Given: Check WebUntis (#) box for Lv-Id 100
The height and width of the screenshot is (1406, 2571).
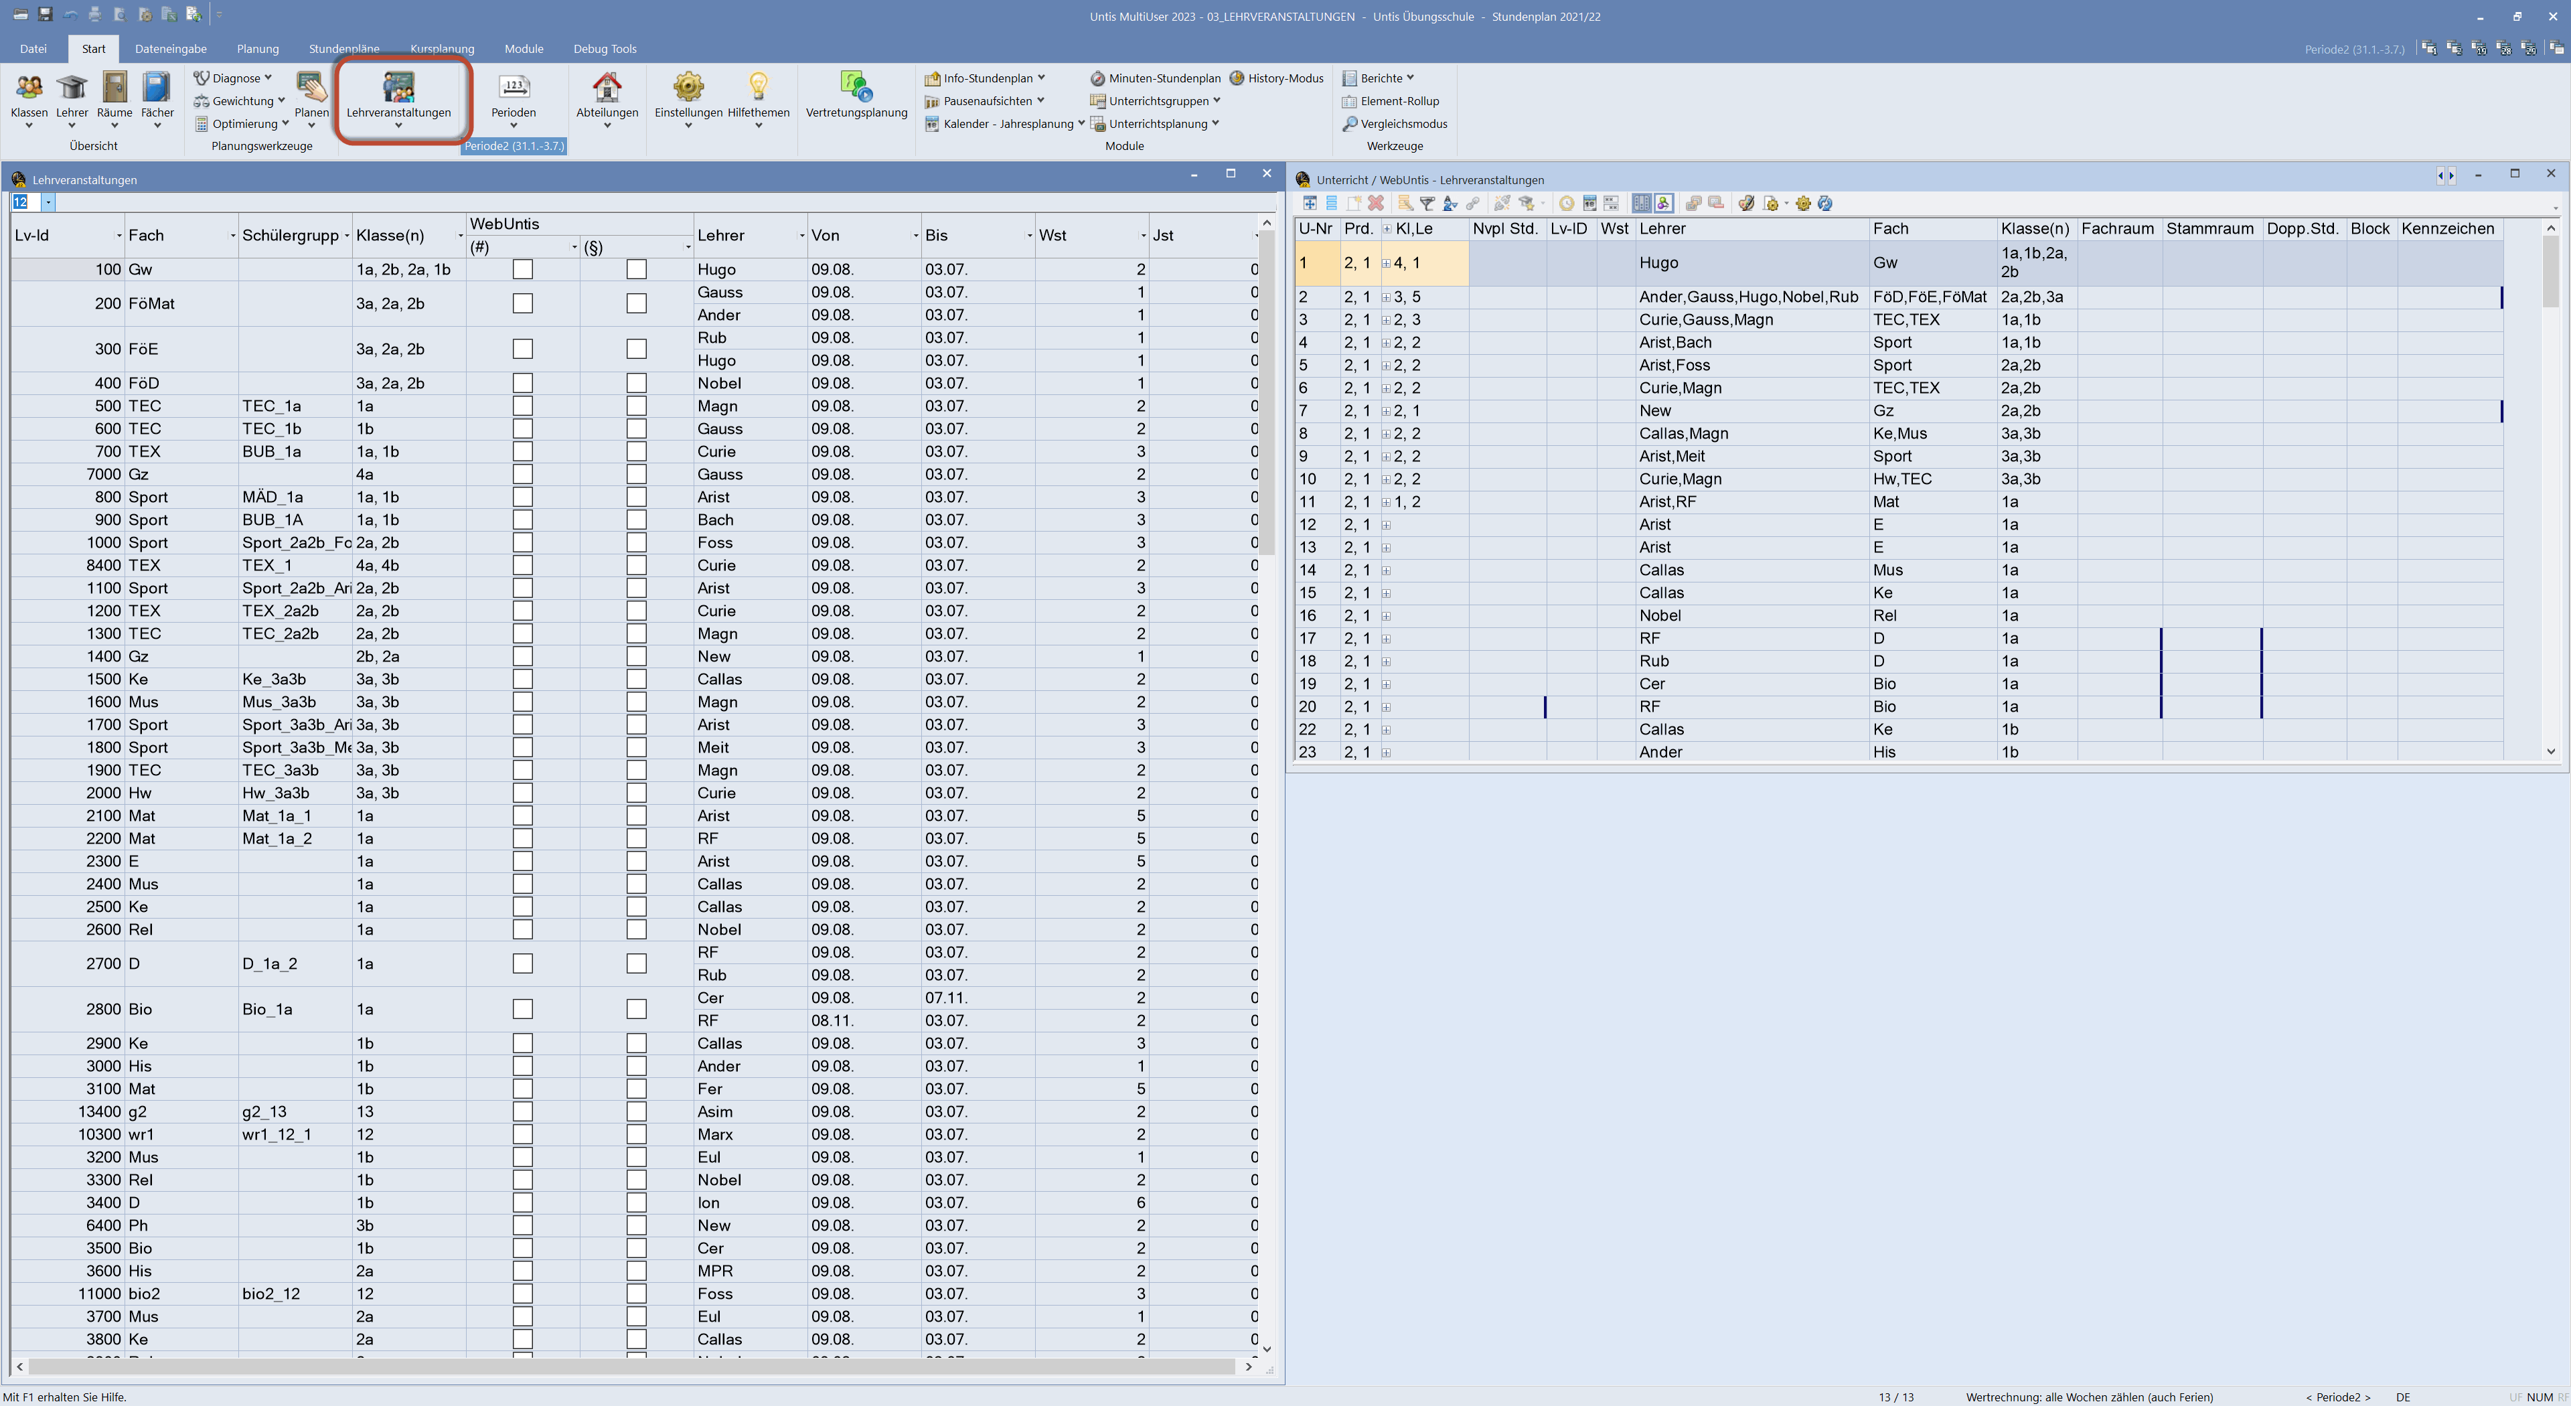Looking at the screenshot, I should (x=522, y=269).
